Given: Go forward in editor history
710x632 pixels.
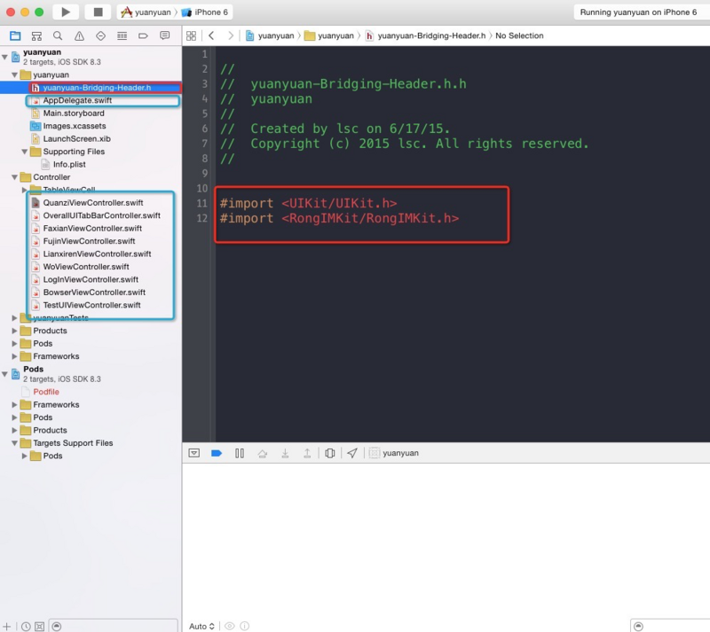Looking at the screenshot, I should (231, 35).
